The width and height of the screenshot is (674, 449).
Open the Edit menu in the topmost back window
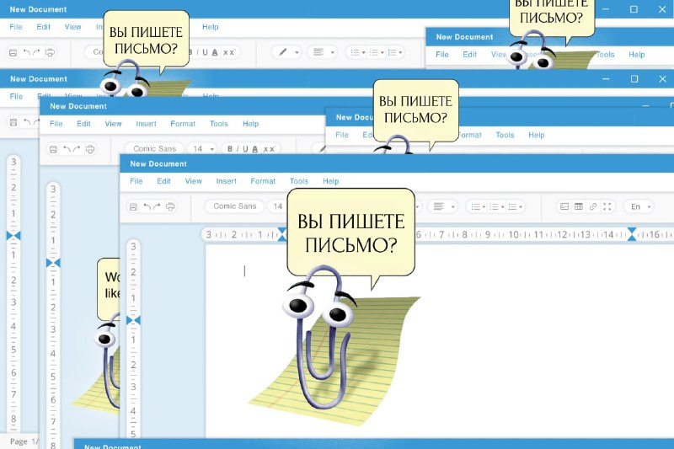click(x=43, y=27)
